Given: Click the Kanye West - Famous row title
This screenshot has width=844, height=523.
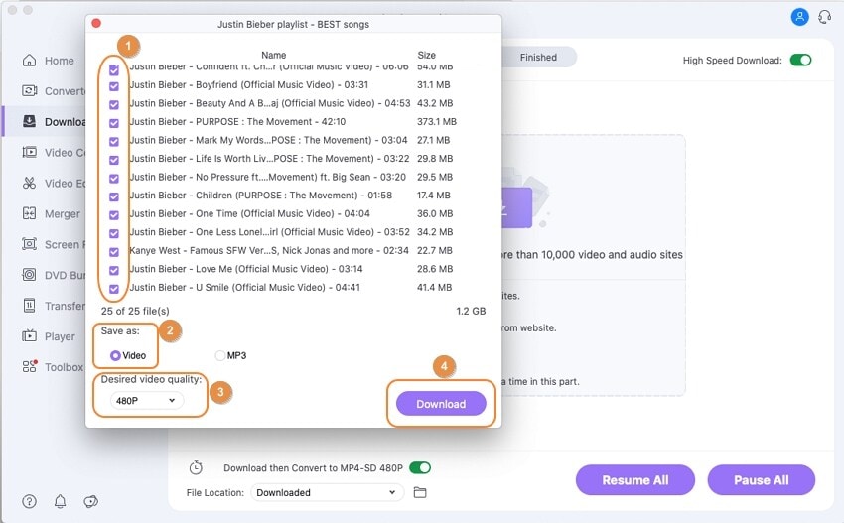Looking at the screenshot, I should (269, 250).
